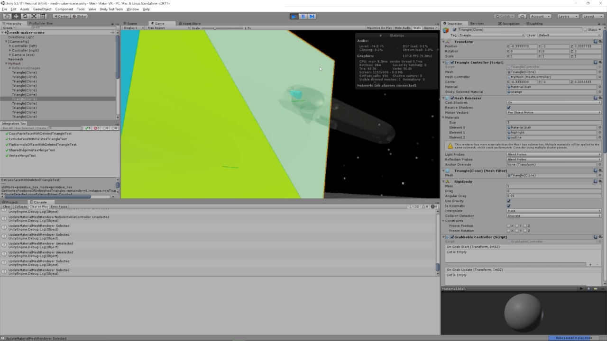Select the Rect transform tool
The width and height of the screenshot is (607, 341).
[42, 16]
